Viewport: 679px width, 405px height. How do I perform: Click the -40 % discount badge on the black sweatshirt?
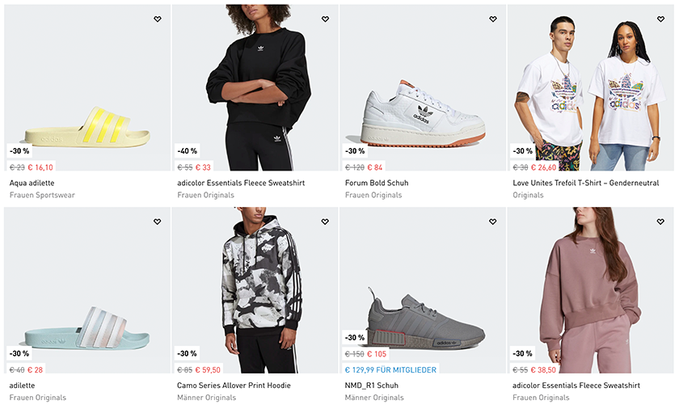(x=188, y=151)
